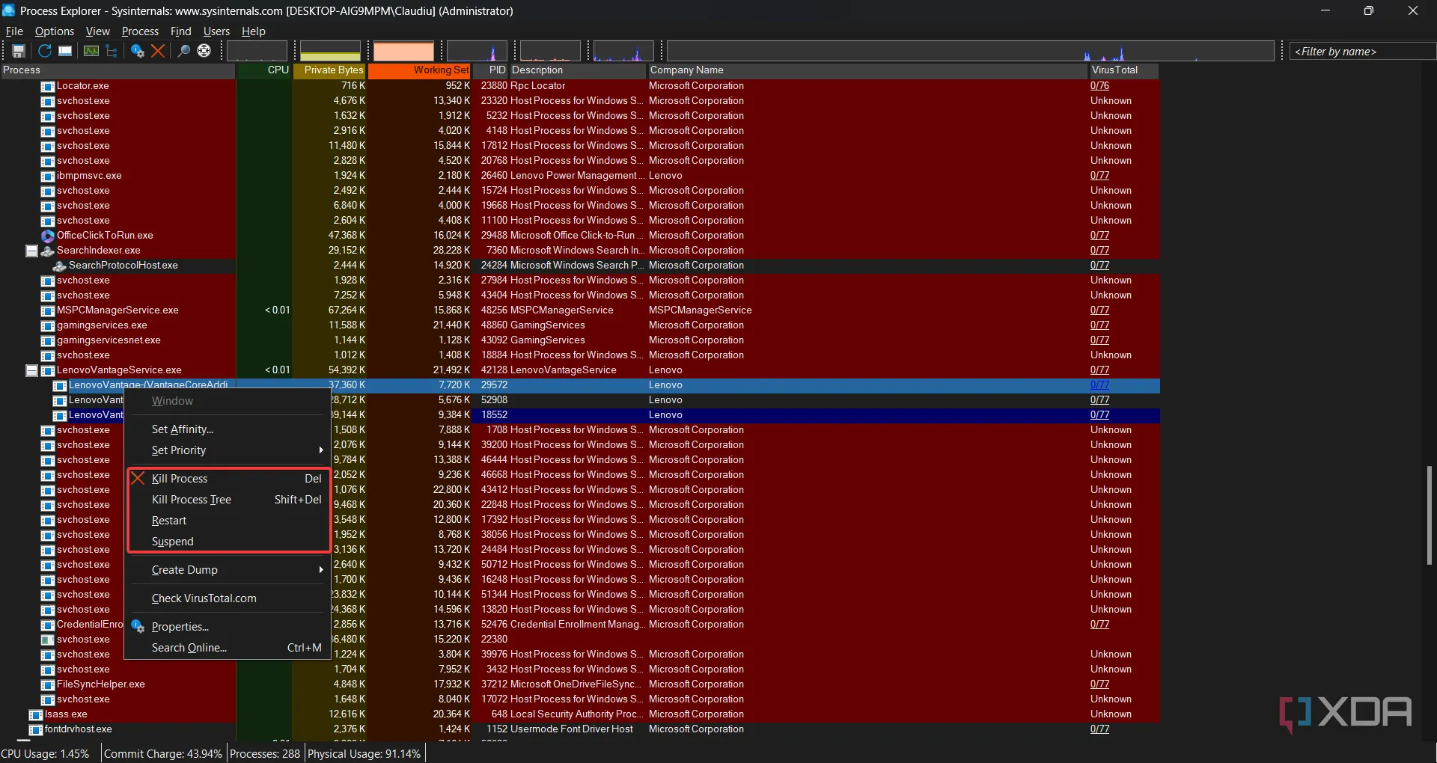Viewport: 1437px width, 763px height.
Task: Click the Commit Charge 43.94% status bar entry
Action: pos(163,754)
